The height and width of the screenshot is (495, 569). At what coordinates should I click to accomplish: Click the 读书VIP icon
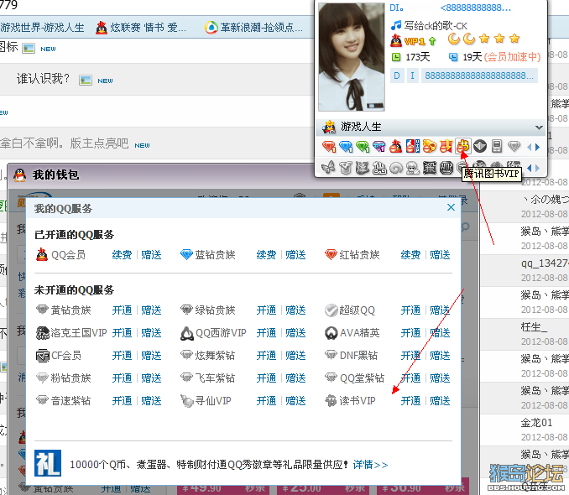pos(331,401)
